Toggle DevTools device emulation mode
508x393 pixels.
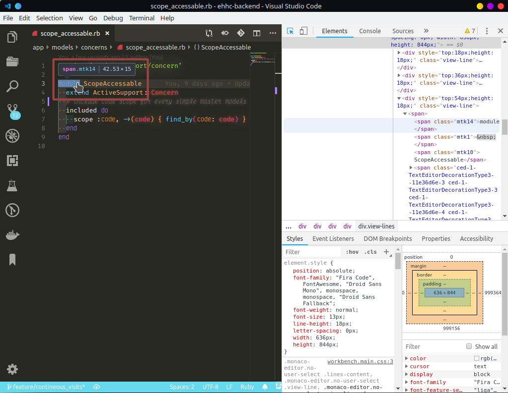303,30
